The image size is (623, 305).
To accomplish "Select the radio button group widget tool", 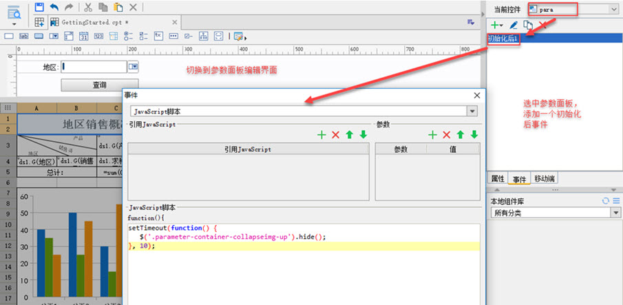I will click(x=128, y=36).
